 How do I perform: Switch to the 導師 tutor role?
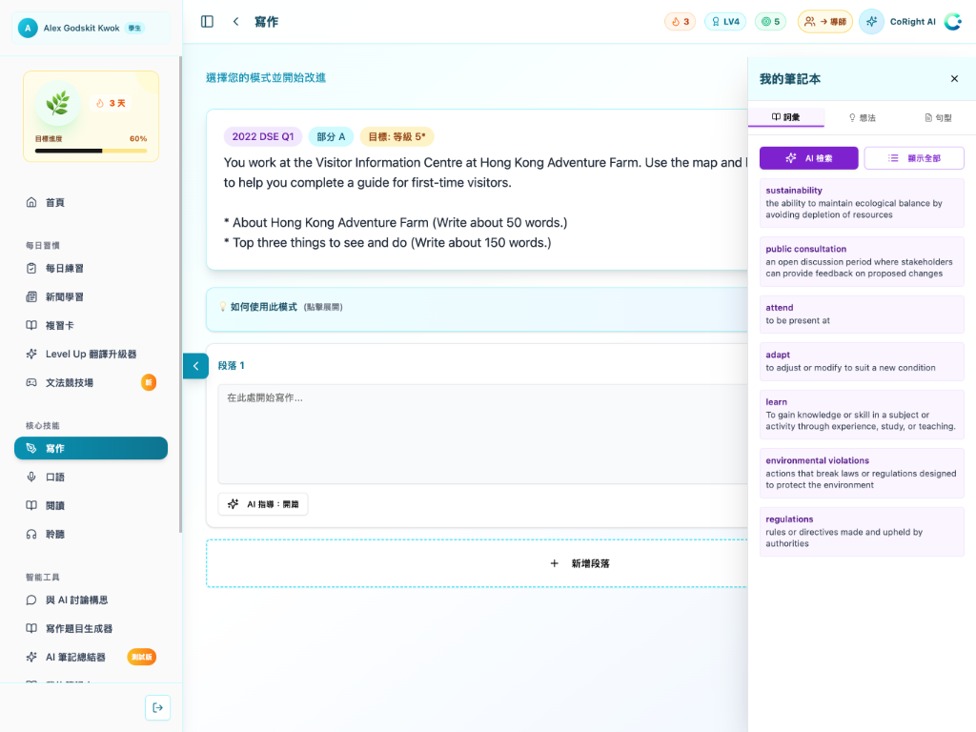point(825,22)
